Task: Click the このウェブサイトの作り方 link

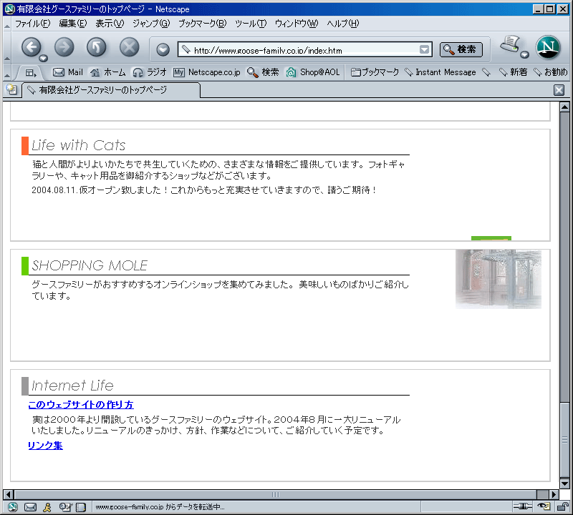Action: click(81, 404)
